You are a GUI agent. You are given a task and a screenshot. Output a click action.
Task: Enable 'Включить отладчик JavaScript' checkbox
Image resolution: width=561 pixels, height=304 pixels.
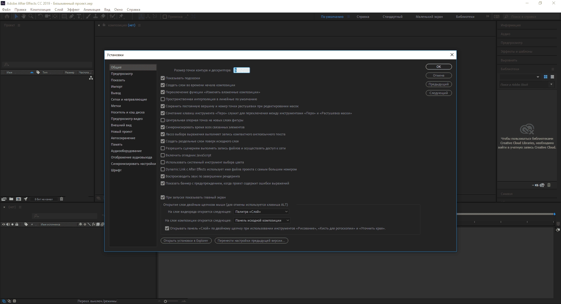(x=163, y=155)
